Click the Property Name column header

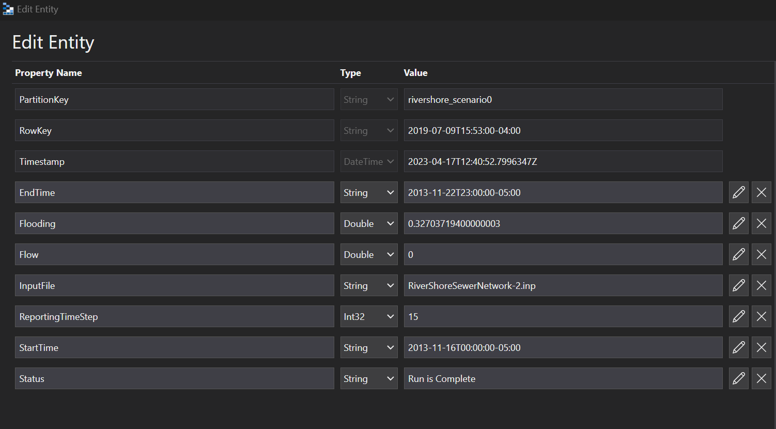click(x=49, y=73)
